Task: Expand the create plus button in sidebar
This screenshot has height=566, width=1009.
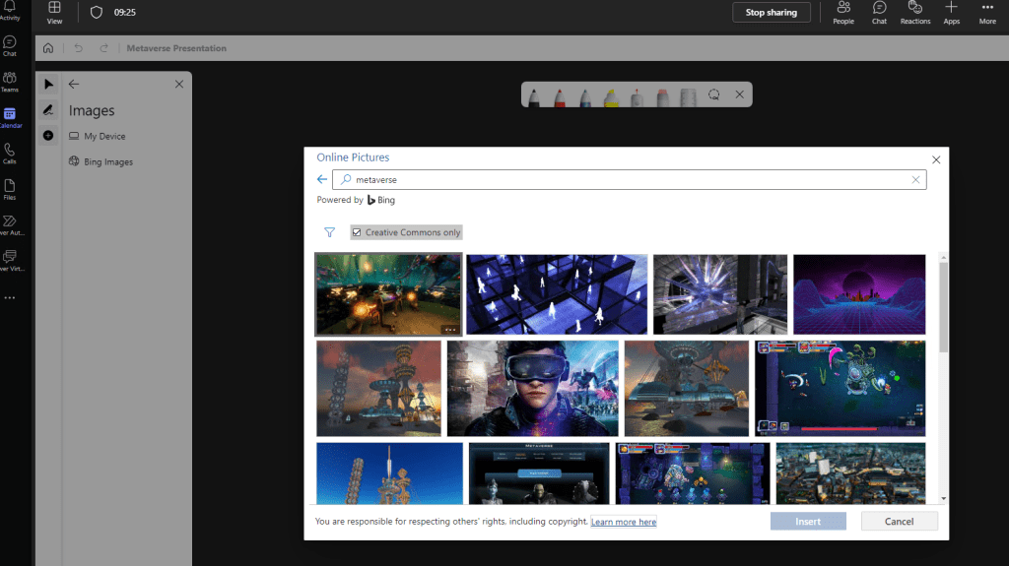Action: click(48, 135)
